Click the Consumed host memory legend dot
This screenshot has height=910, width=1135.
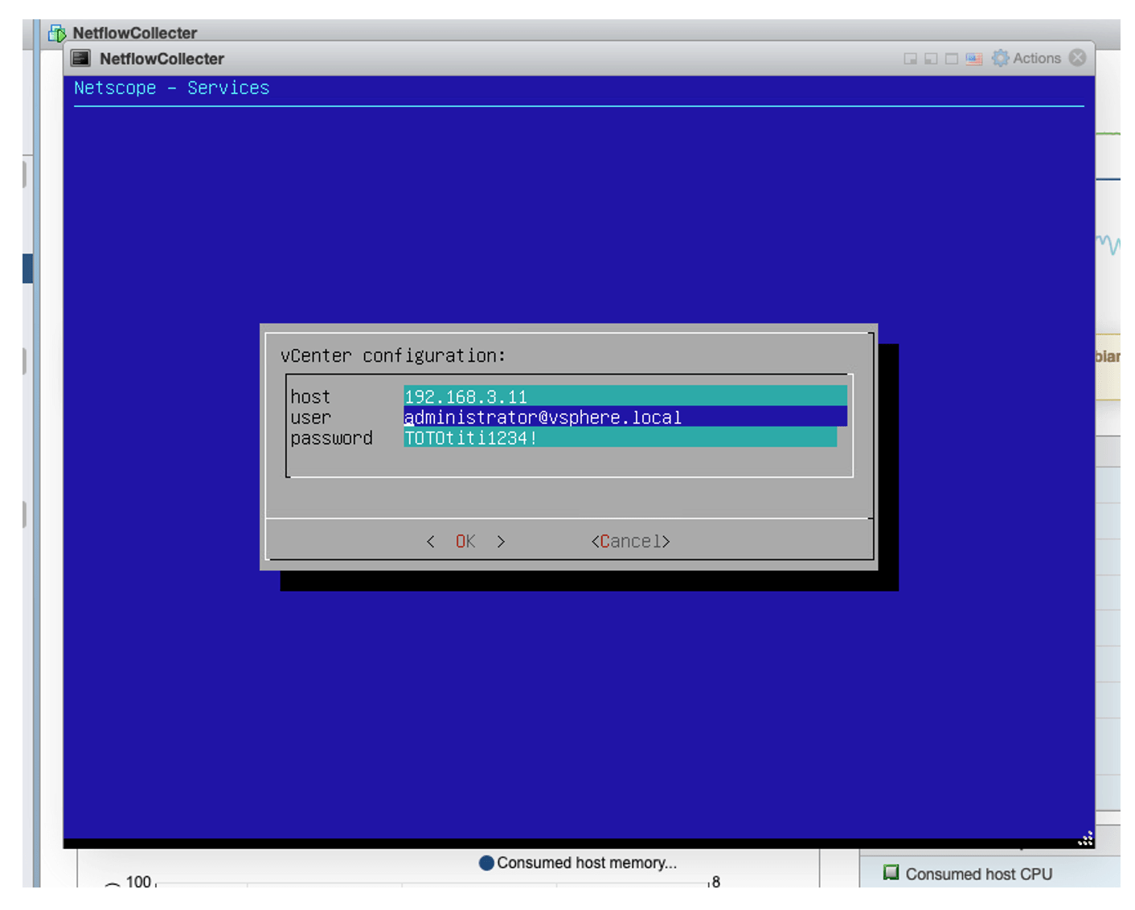click(x=486, y=863)
